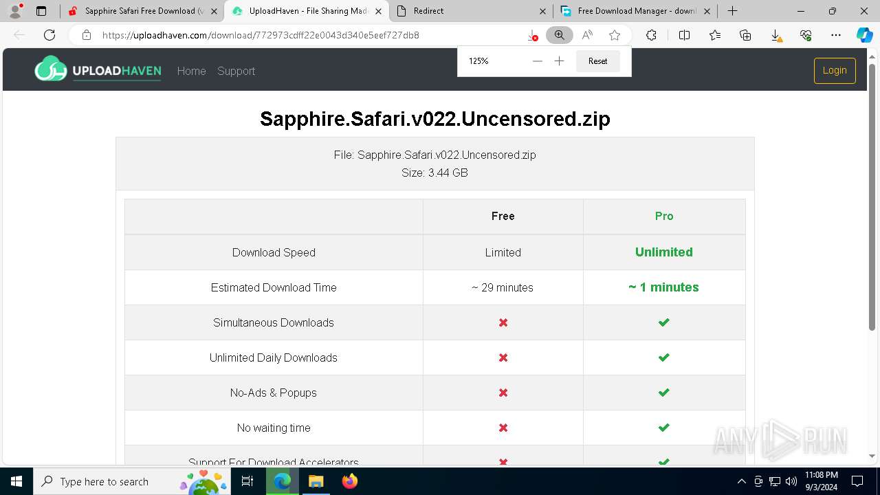Screen dimensions: 880x495
Task: Open the Support navigation link
Action: pos(236,71)
